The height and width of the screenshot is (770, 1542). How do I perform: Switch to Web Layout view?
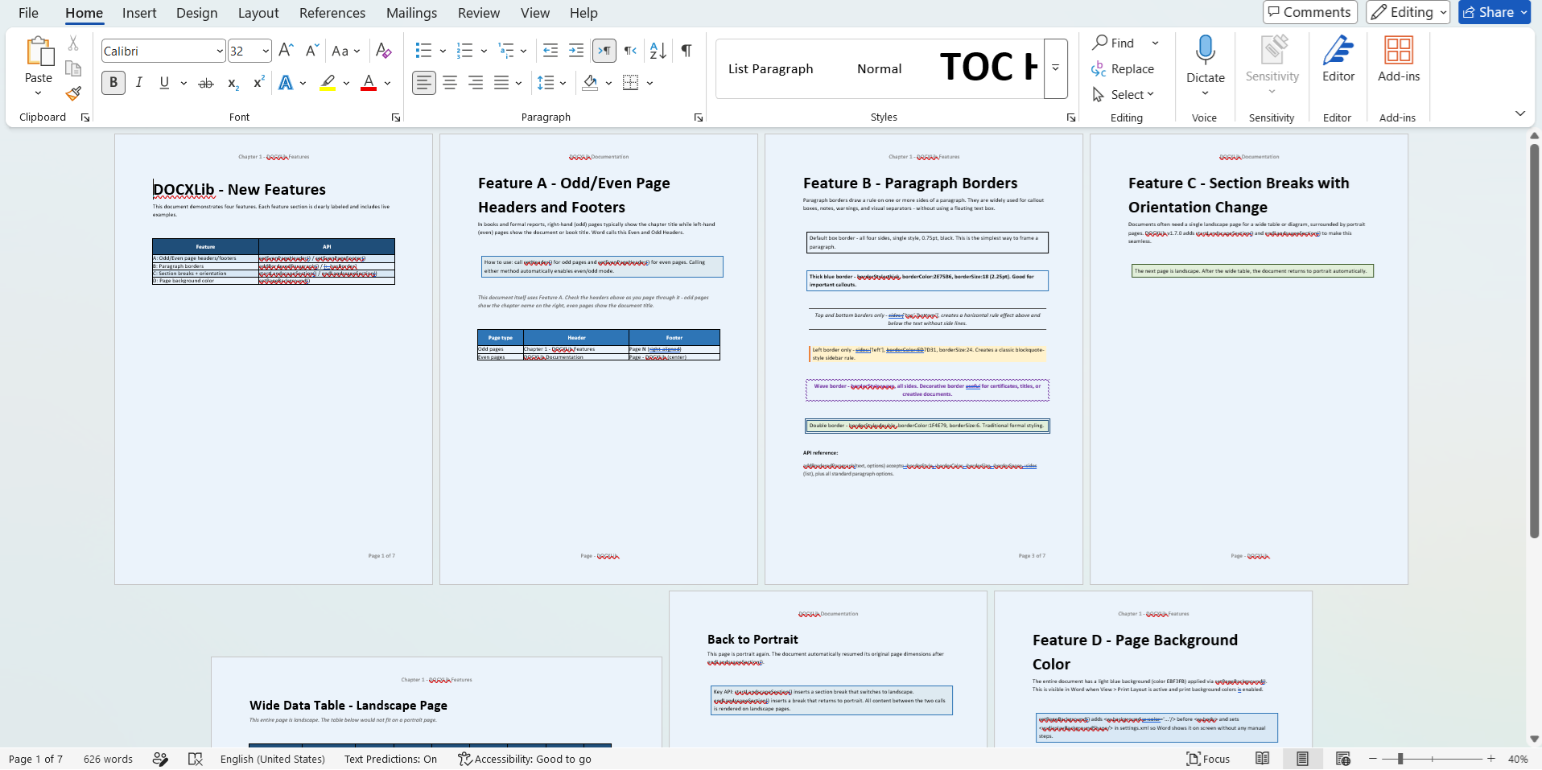(1342, 759)
